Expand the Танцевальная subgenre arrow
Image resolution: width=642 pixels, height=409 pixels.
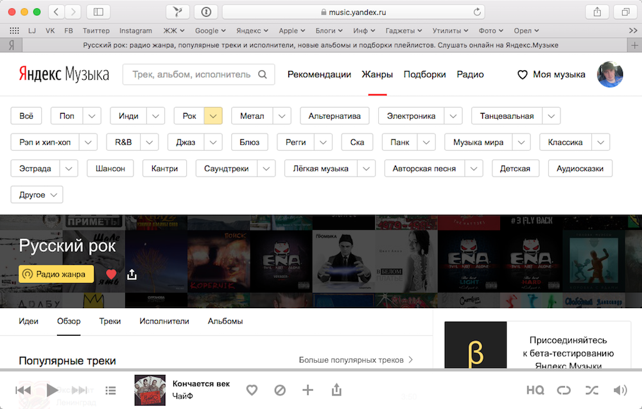click(x=551, y=116)
